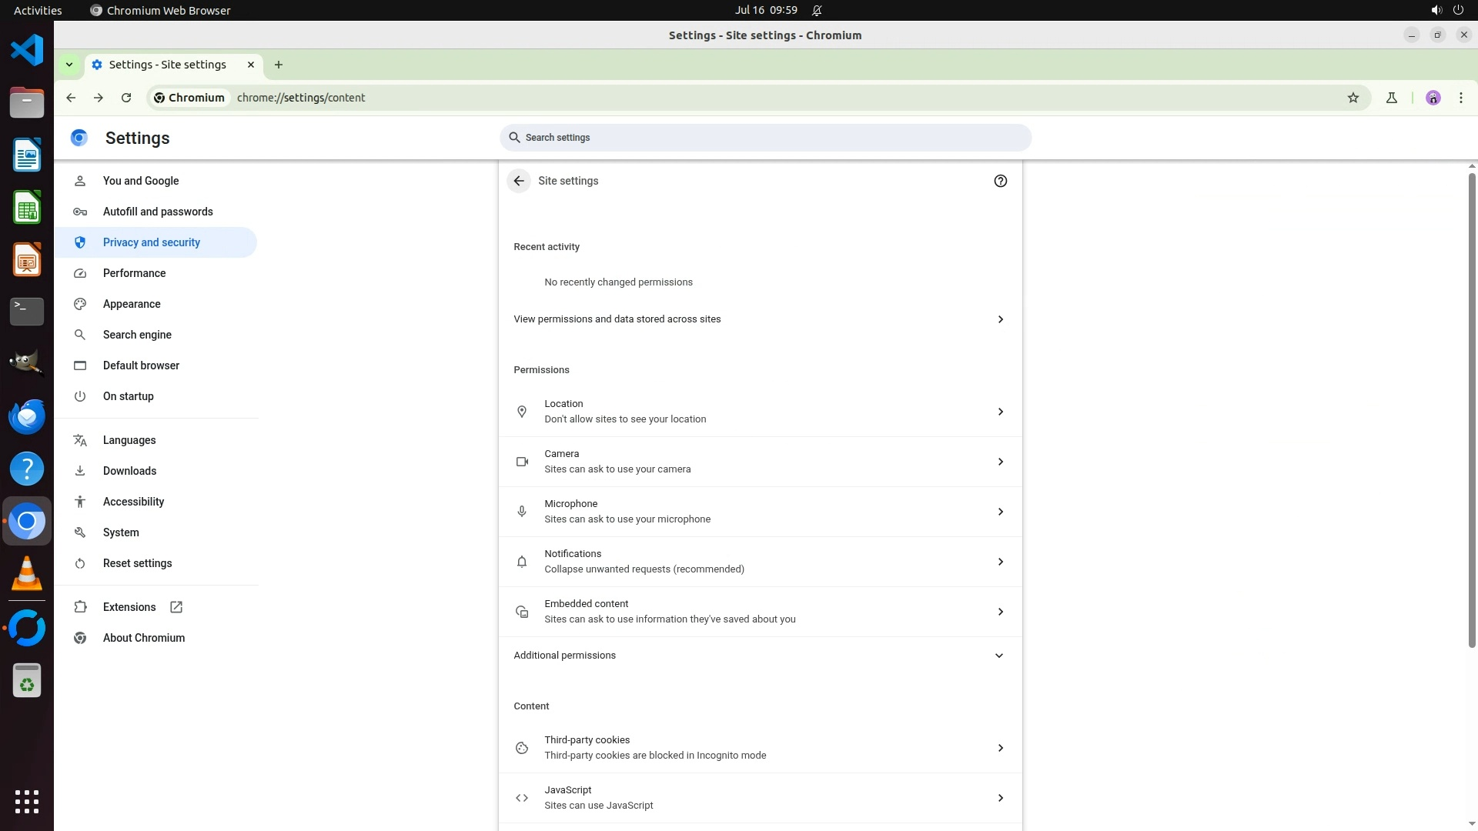Image resolution: width=1478 pixels, height=831 pixels.
Task: Click the reload page icon
Action: pos(126,98)
